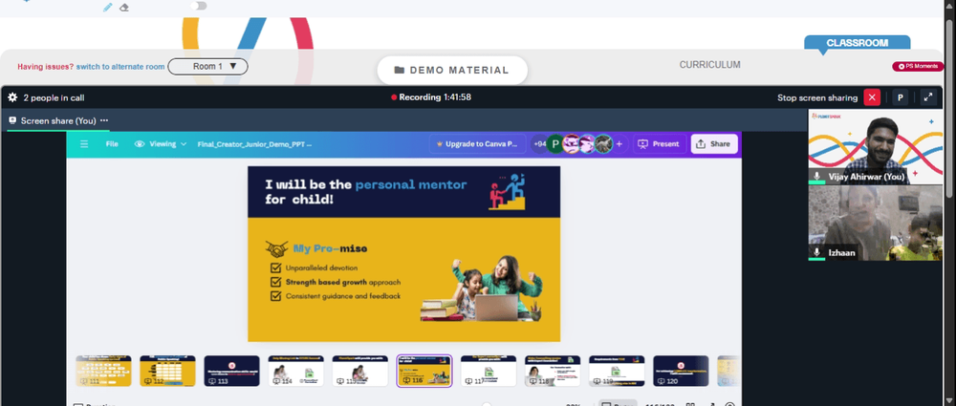Image resolution: width=956 pixels, height=406 pixels.
Task: Click Izhaan microphone icon
Action: [x=817, y=252]
